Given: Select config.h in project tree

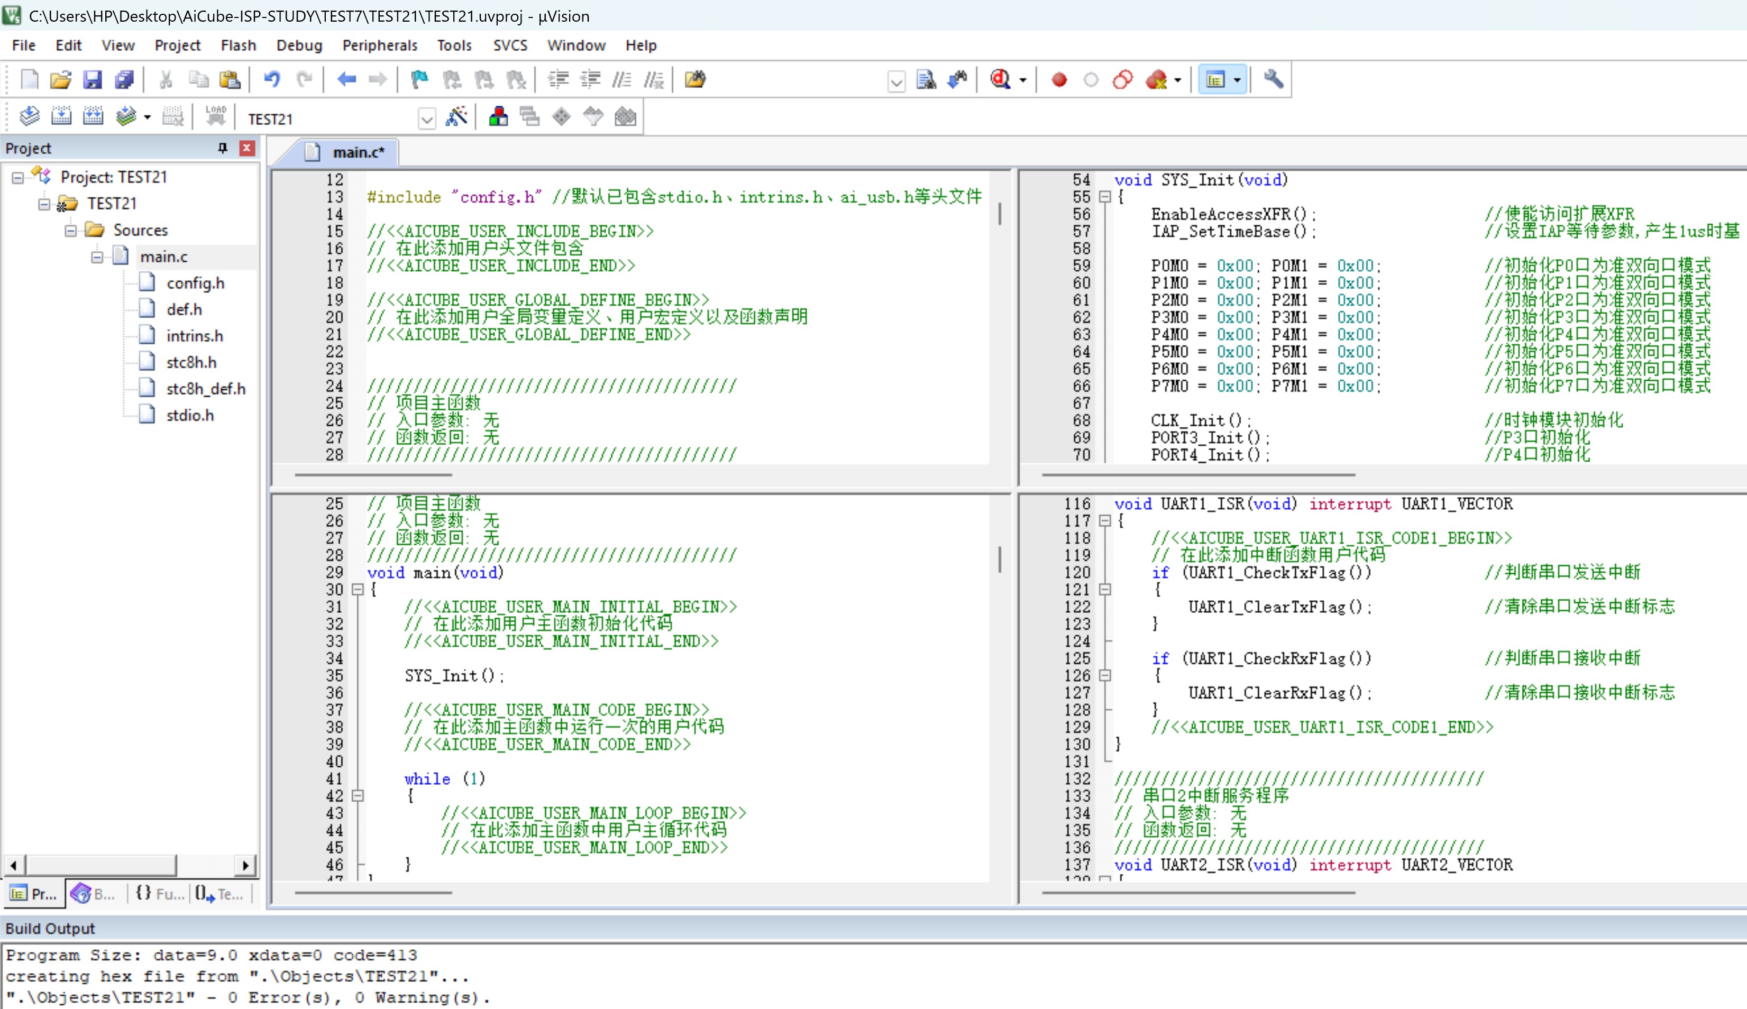Looking at the screenshot, I should pyautogui.click(x=195, y=283).
